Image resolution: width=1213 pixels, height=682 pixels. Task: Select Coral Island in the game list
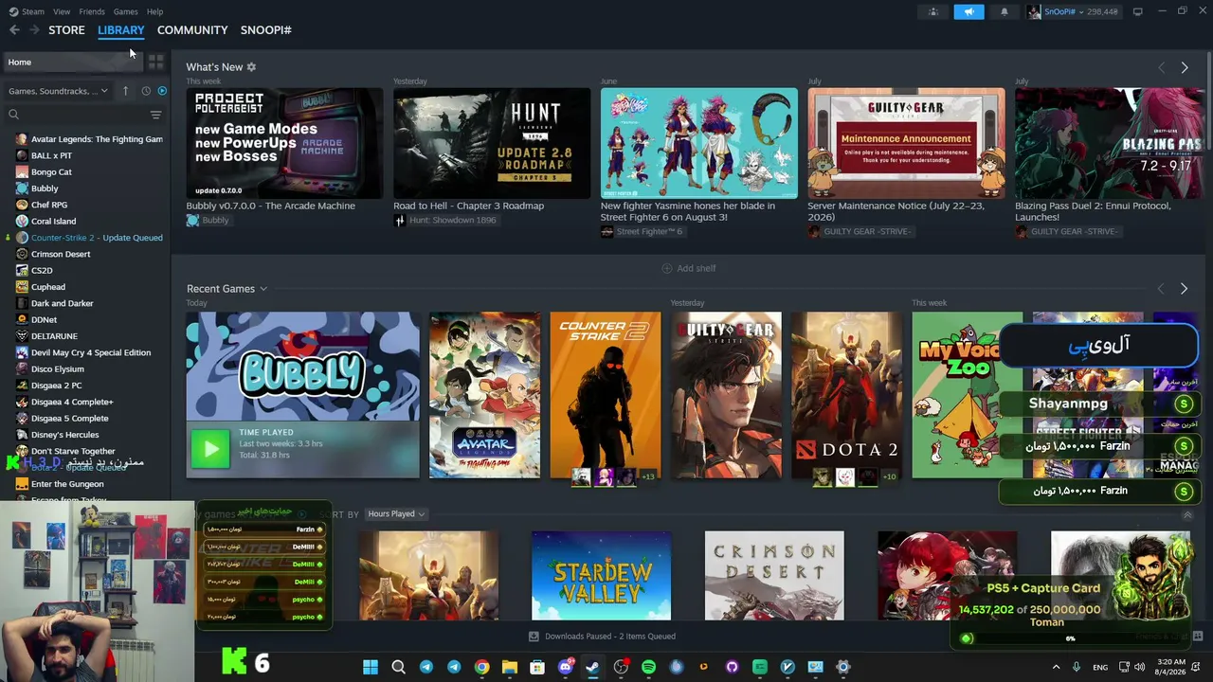54,222
